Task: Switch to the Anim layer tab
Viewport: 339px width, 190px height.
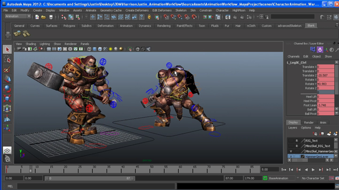Action: pyautogui.click(x=323, y=122)
